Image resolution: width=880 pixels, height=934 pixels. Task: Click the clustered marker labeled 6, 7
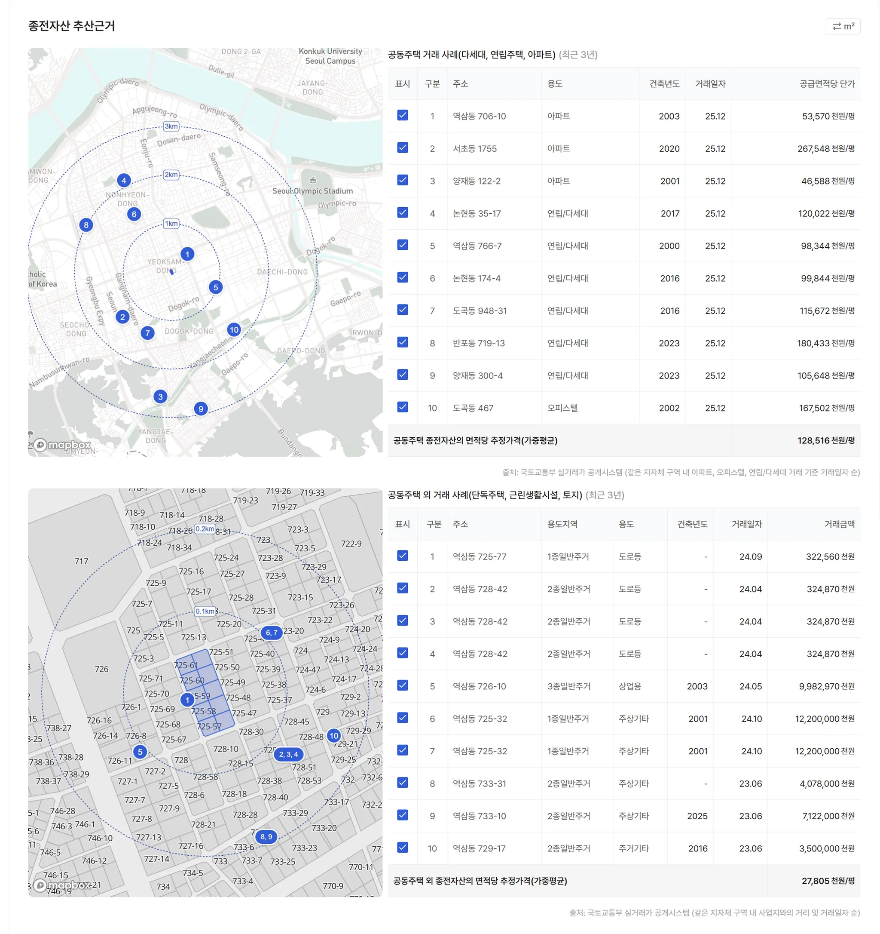271,633
